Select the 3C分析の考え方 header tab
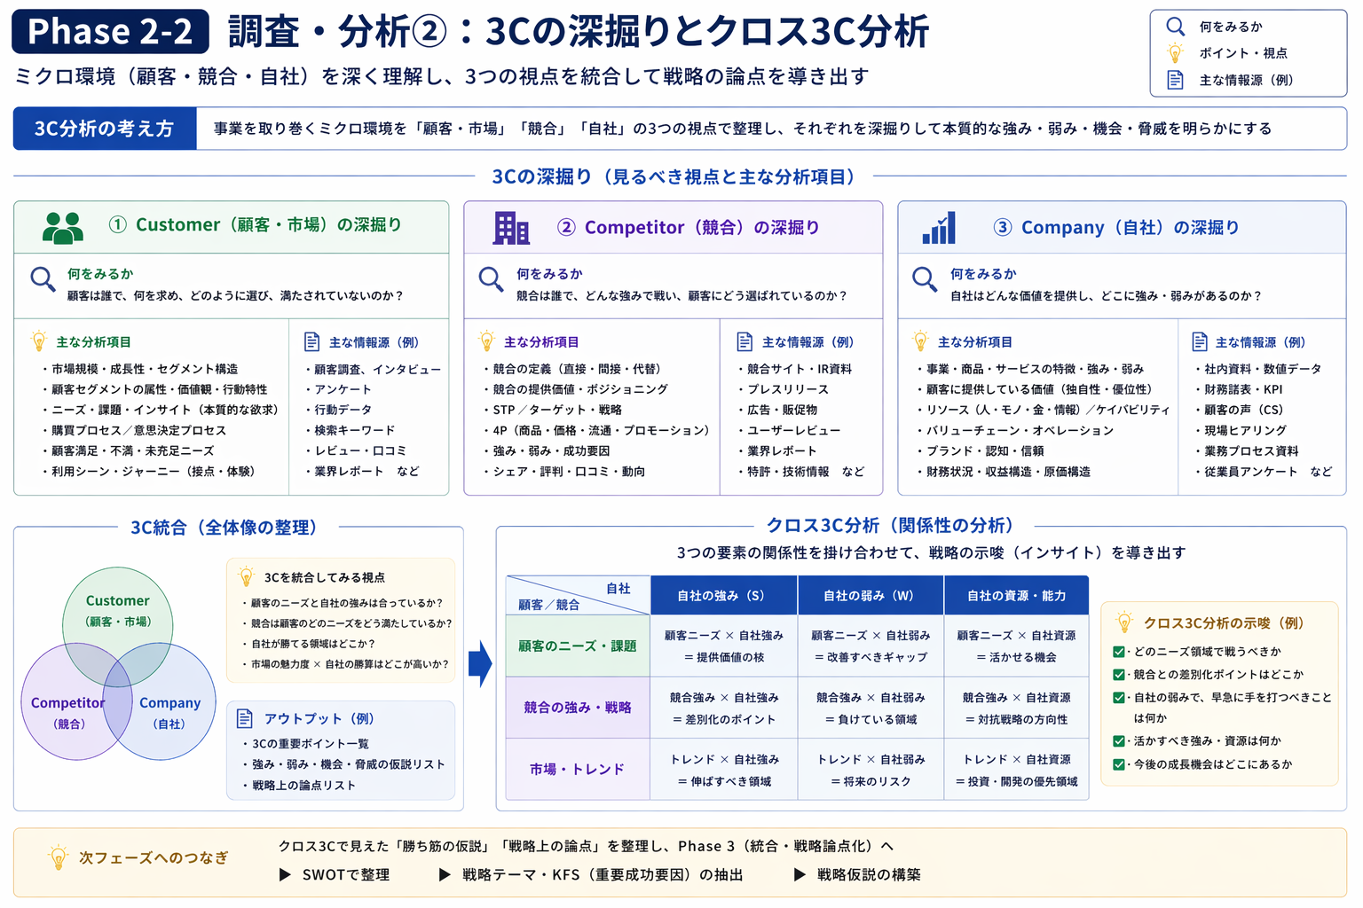1363x908 pixels. point(104,128)
